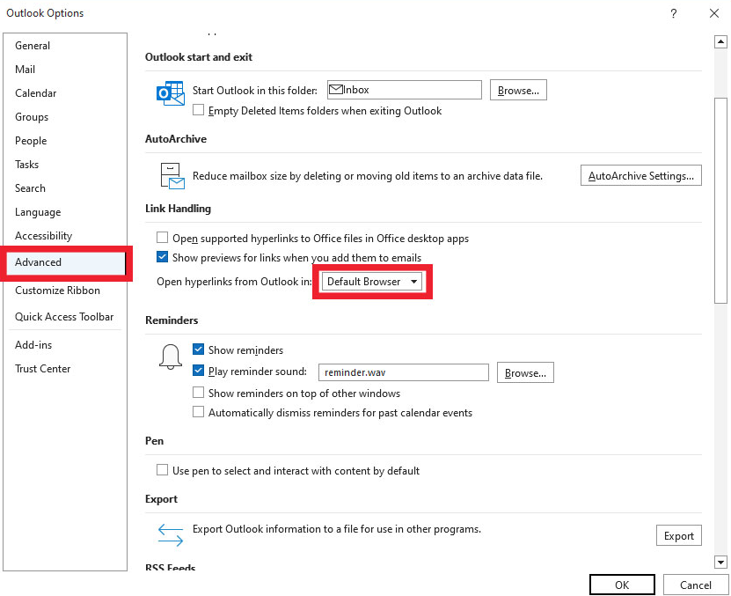The height and width of the screenshot is (596, 731).
Task: Uncheck Show previews for links option
Action: click(x=162, y=257)
